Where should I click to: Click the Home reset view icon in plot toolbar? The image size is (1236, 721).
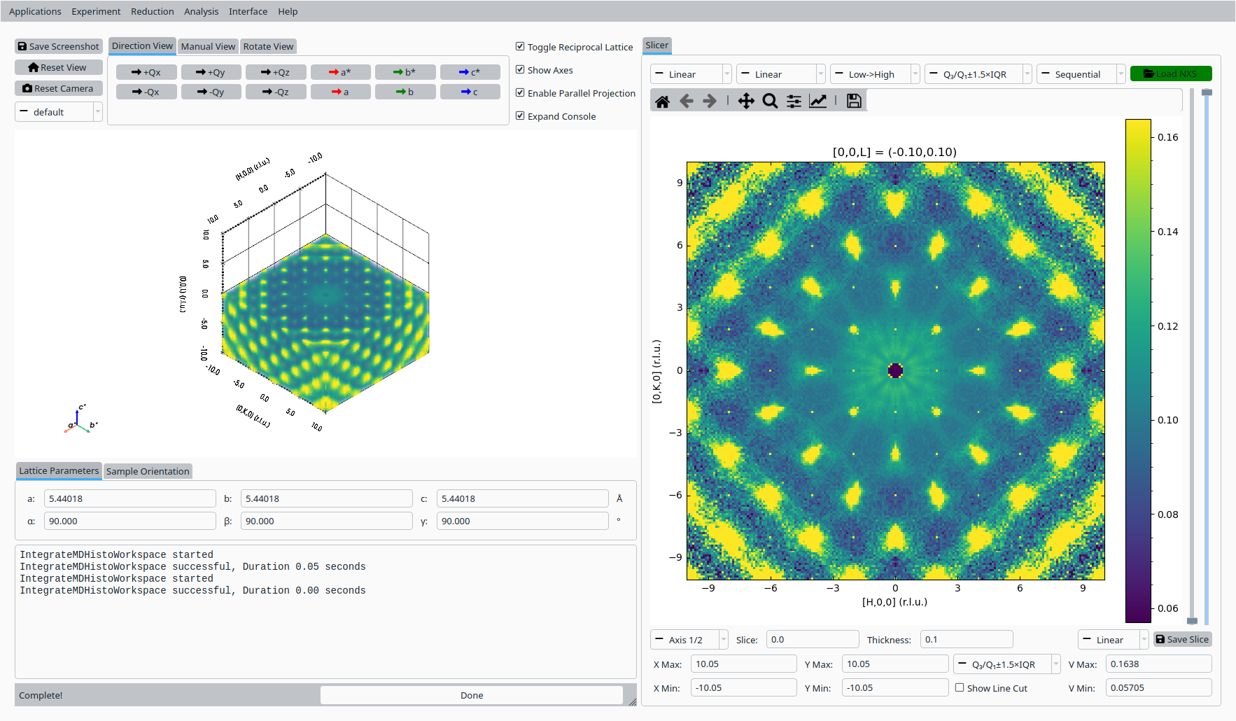[x=662, y=101]
